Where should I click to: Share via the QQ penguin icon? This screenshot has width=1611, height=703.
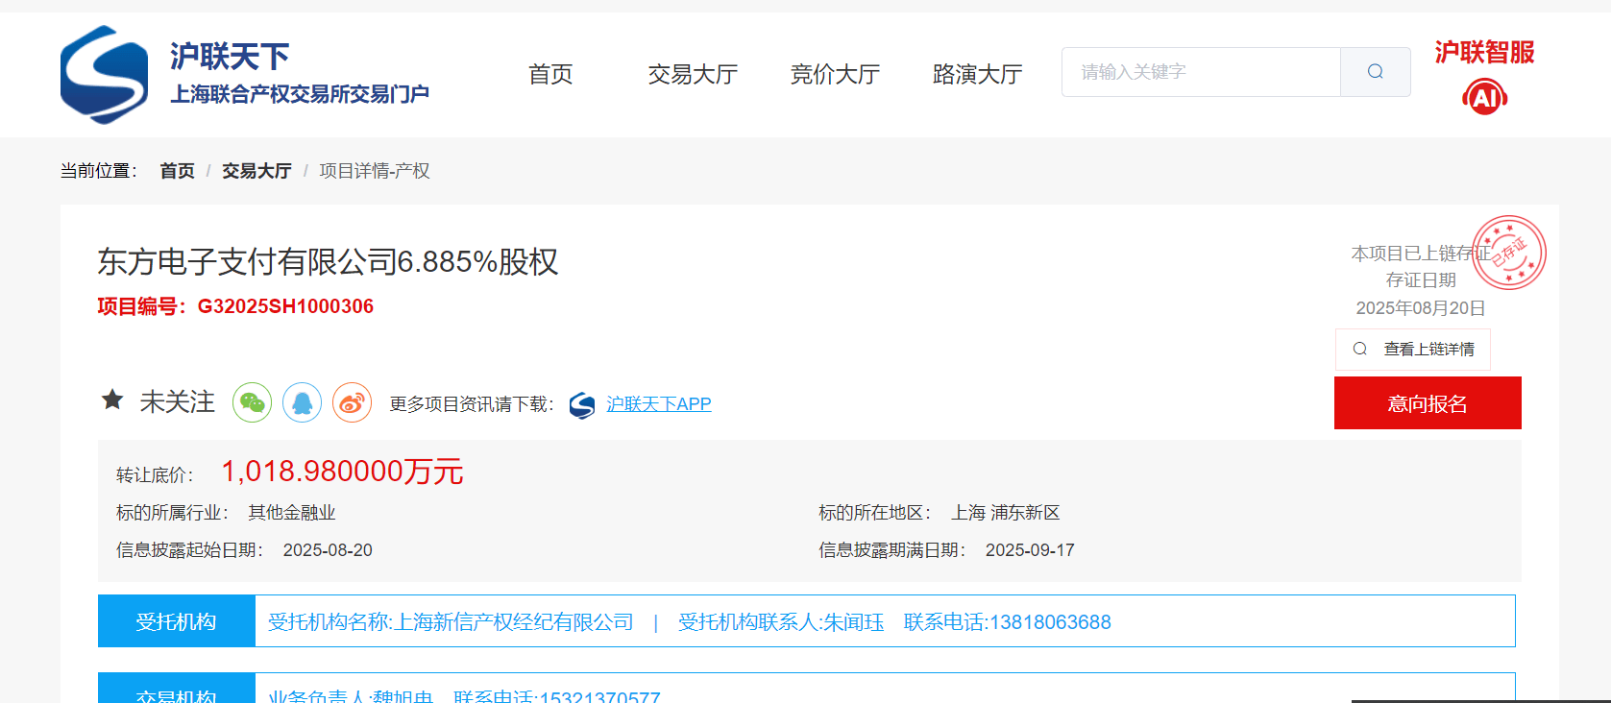(x=303, y=402)
